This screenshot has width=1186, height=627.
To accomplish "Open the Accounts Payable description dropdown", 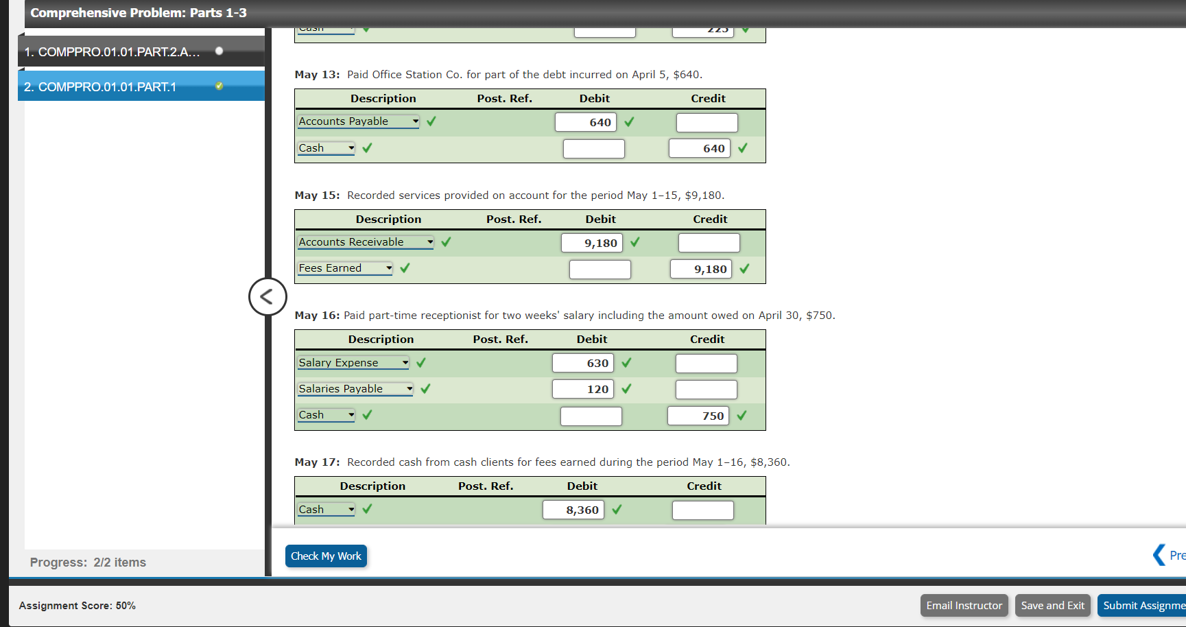I will point(358,121).
